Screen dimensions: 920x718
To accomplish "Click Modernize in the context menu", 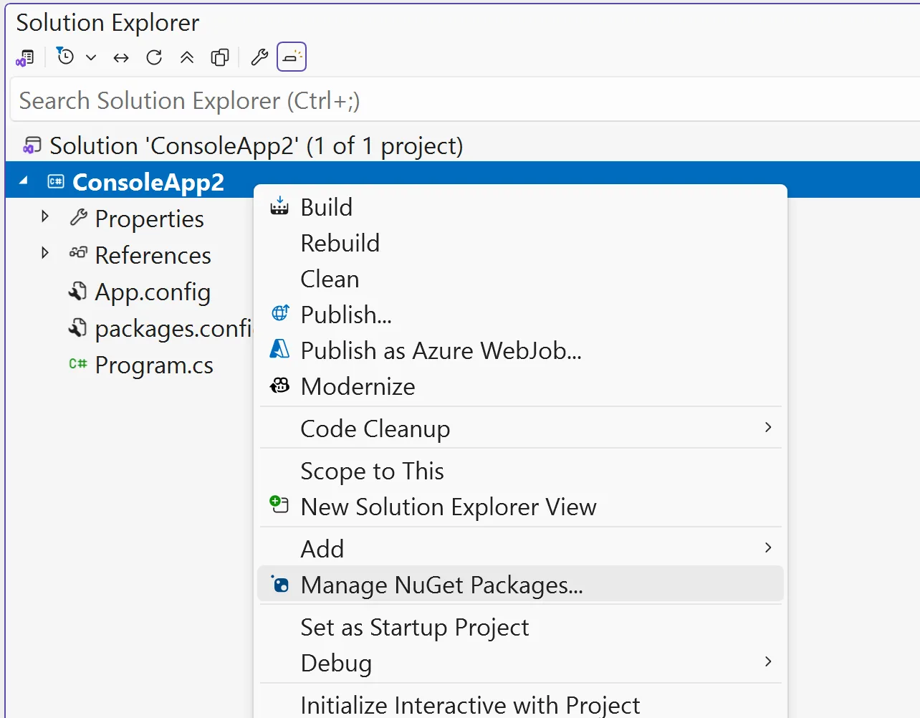I will 358,387.
